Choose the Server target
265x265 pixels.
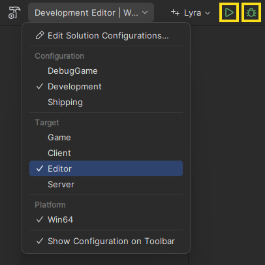click(106, 185)
